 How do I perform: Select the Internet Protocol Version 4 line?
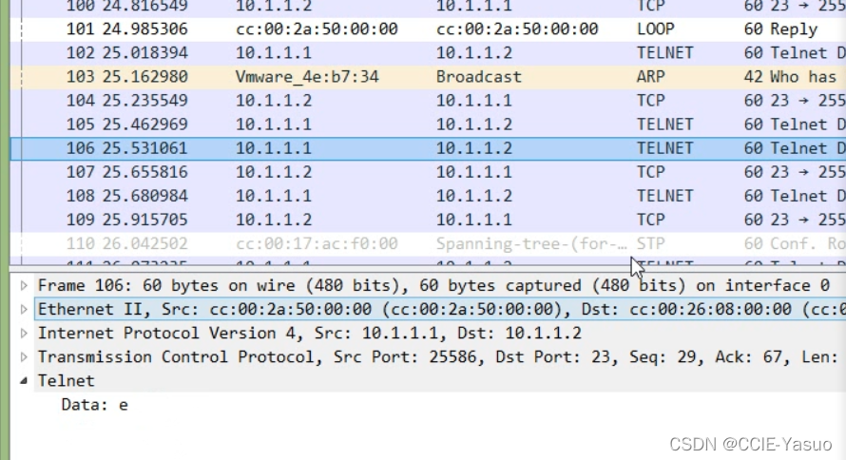(x=310, y=333)
